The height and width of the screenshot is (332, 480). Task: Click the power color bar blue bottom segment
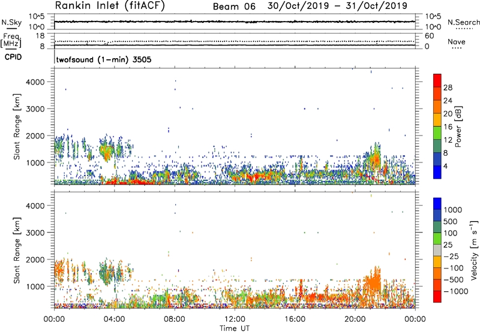pyautogui.click(x=437, y=172)
